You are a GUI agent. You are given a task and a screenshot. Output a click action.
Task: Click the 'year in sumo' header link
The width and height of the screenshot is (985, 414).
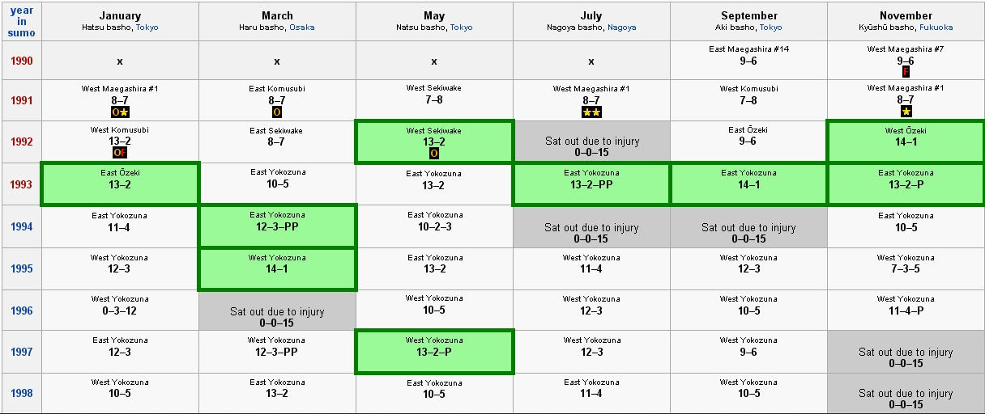21,21
